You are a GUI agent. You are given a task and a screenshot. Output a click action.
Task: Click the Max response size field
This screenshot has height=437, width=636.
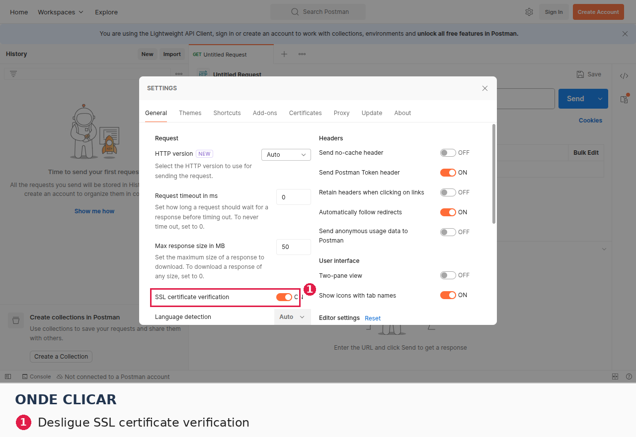pyautogui.click(x=294, y=247)
